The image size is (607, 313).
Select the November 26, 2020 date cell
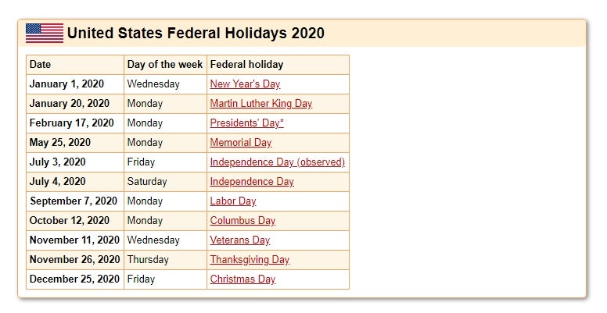point(75,260)
